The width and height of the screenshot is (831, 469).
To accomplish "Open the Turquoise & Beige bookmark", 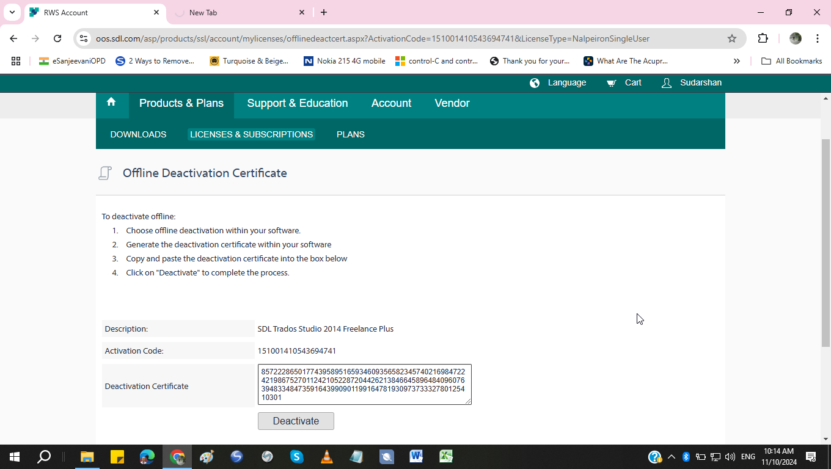I will pos(249,61).
